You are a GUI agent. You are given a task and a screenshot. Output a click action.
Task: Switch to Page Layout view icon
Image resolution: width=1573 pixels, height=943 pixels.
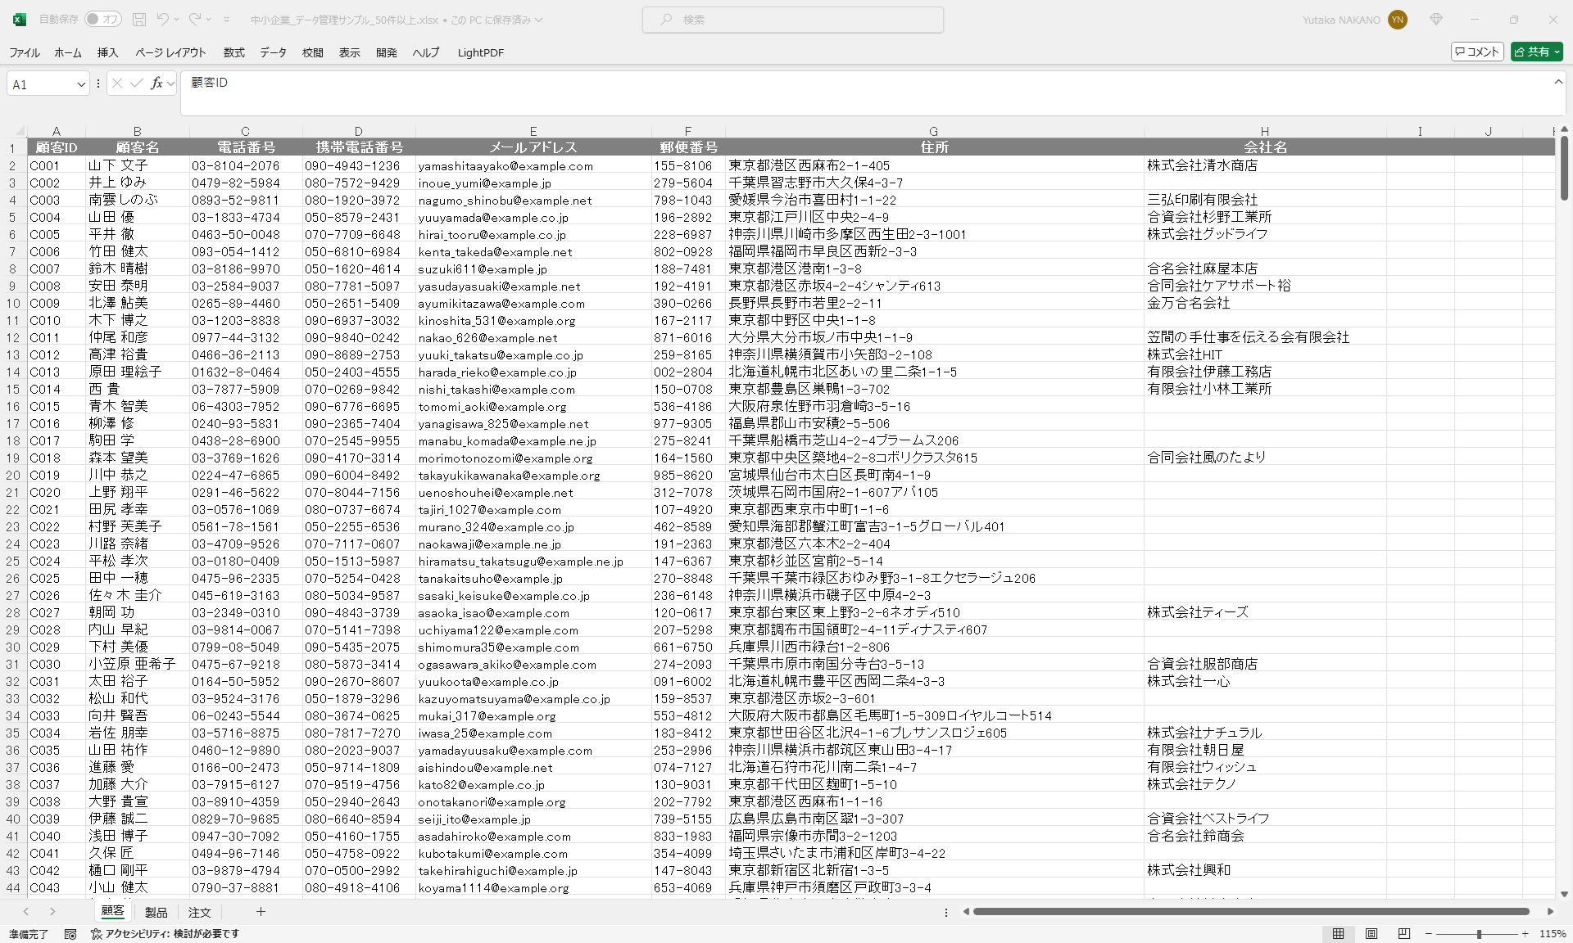1371,934
